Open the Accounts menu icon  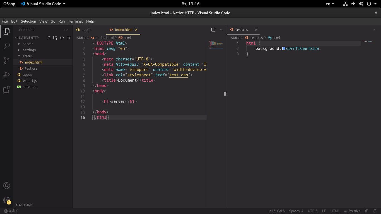coord(7,186)
